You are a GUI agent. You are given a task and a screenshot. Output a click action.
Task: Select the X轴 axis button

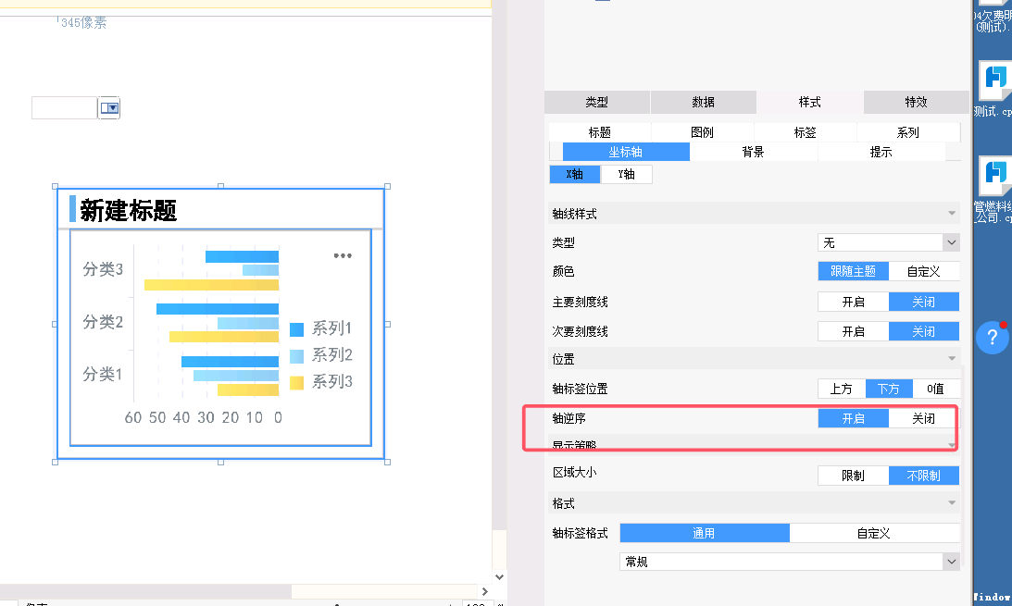(x=574, y=174)
